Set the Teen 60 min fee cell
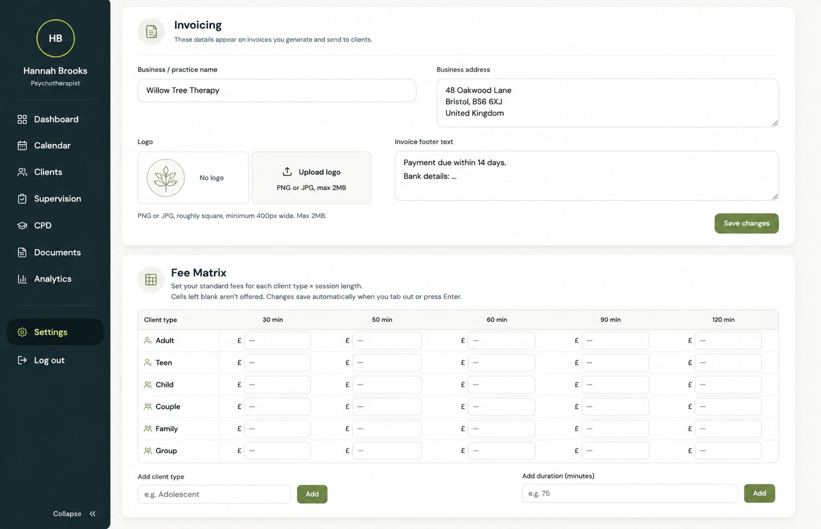 click(x=502, y=363)
